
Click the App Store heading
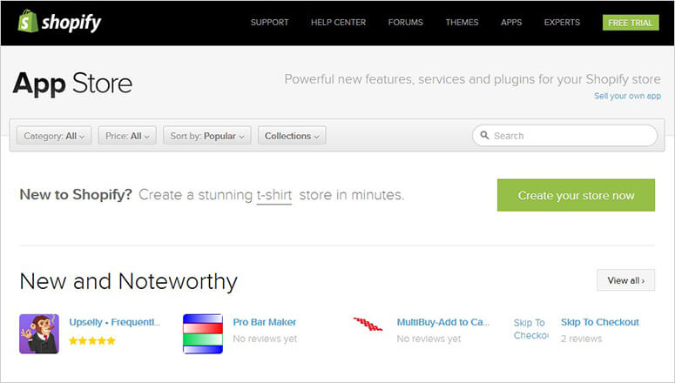(x=72, y=84)
